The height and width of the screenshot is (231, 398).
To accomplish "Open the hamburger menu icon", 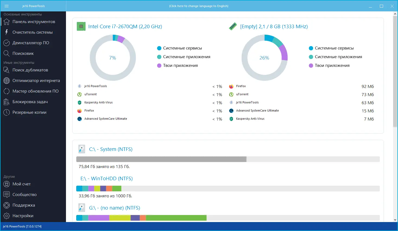I will (7, 6).
